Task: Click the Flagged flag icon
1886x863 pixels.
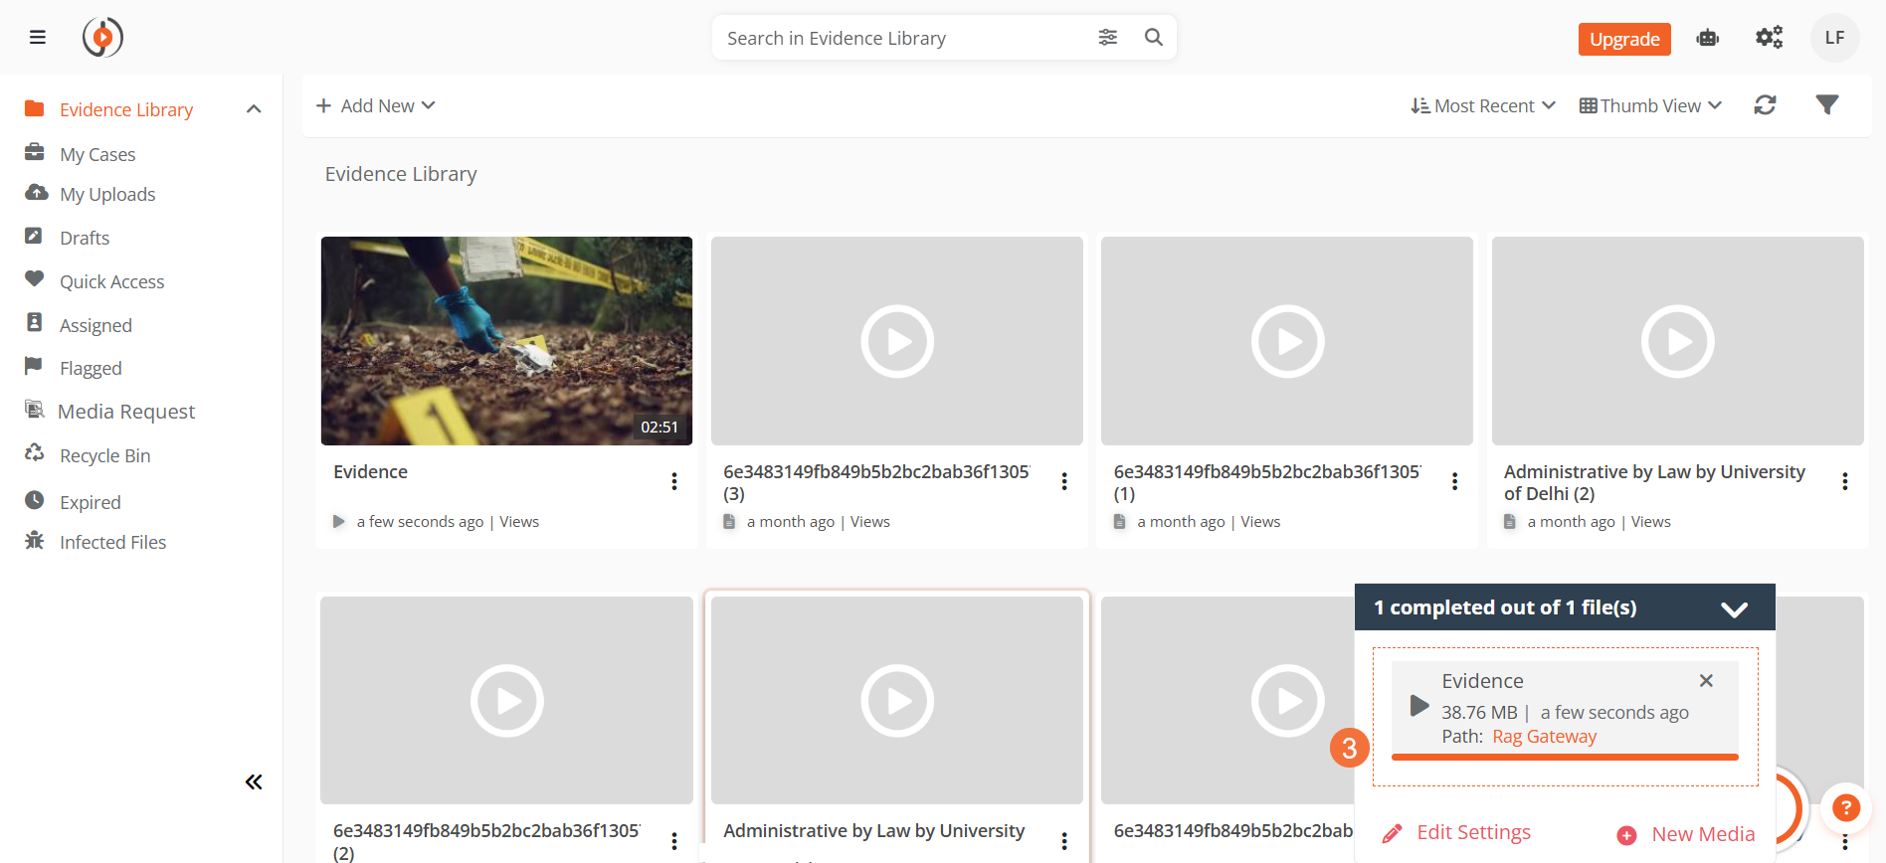Action: [34, 366]
